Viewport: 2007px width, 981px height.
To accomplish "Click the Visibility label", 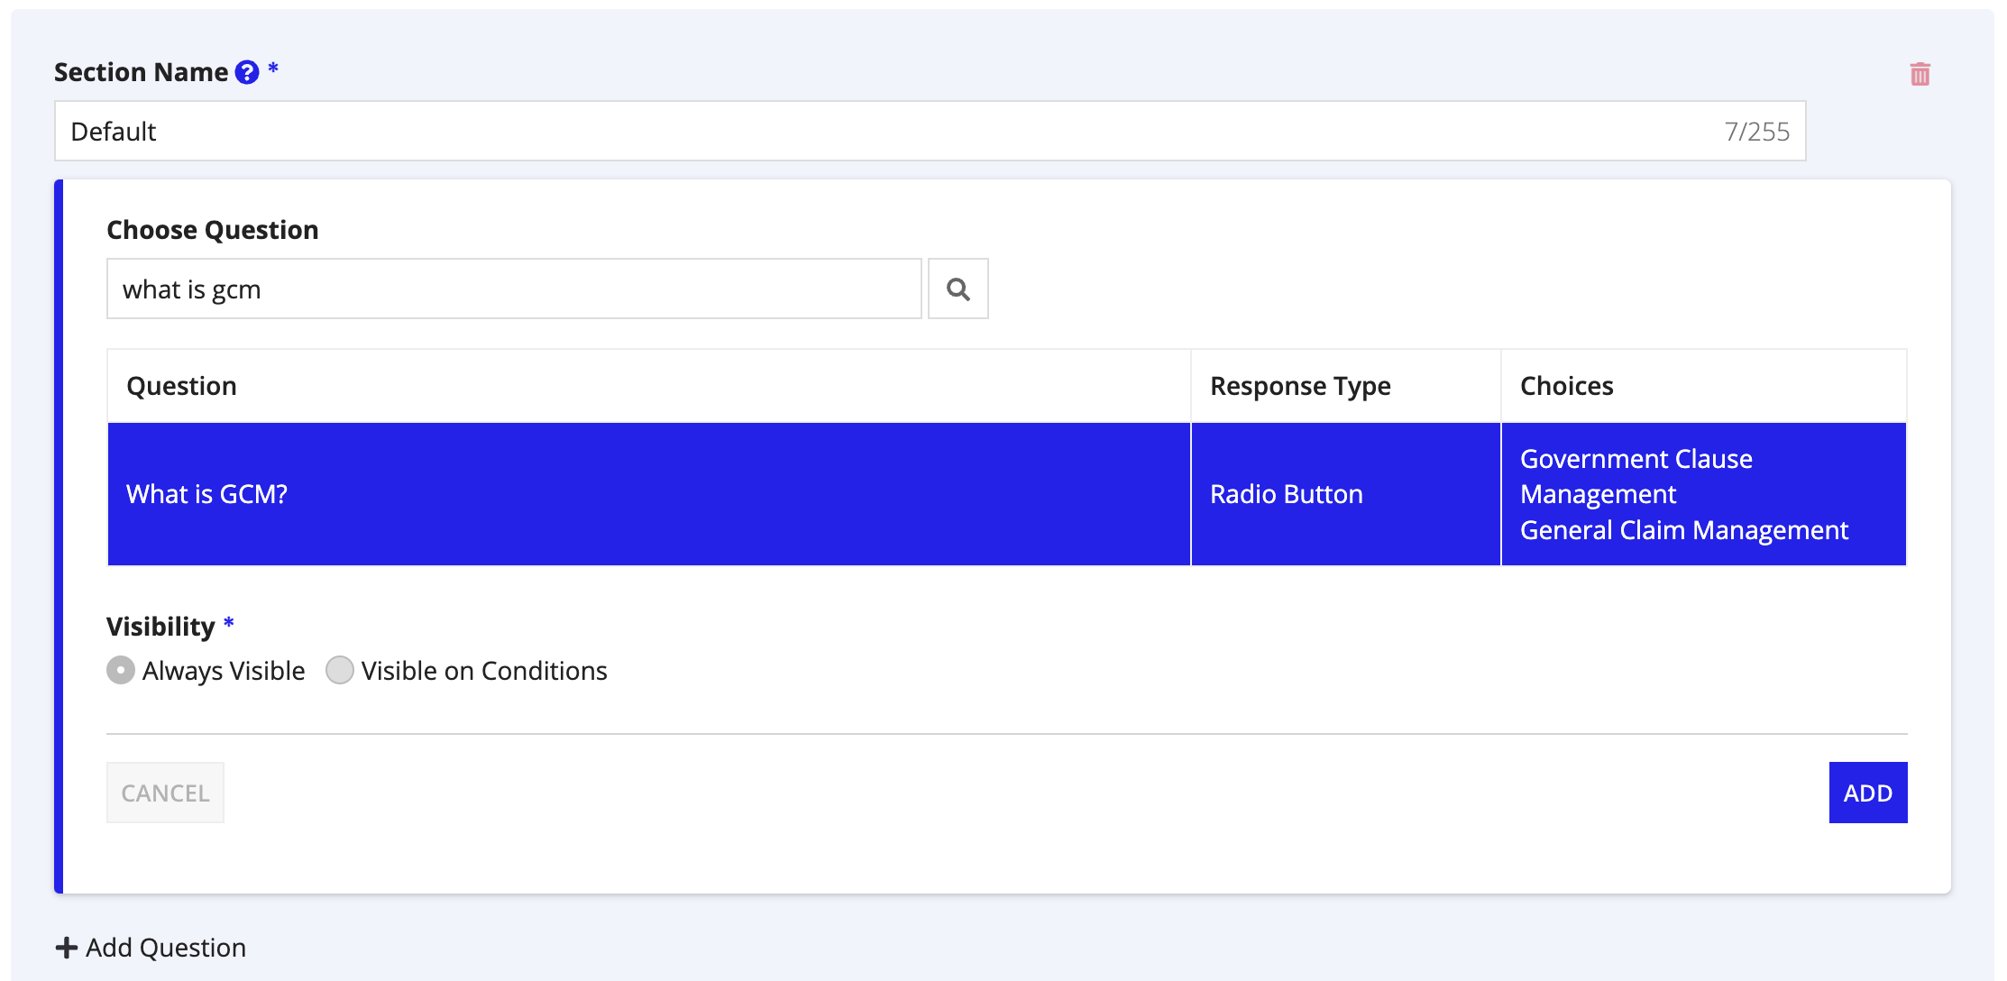I will coord(160,627).
